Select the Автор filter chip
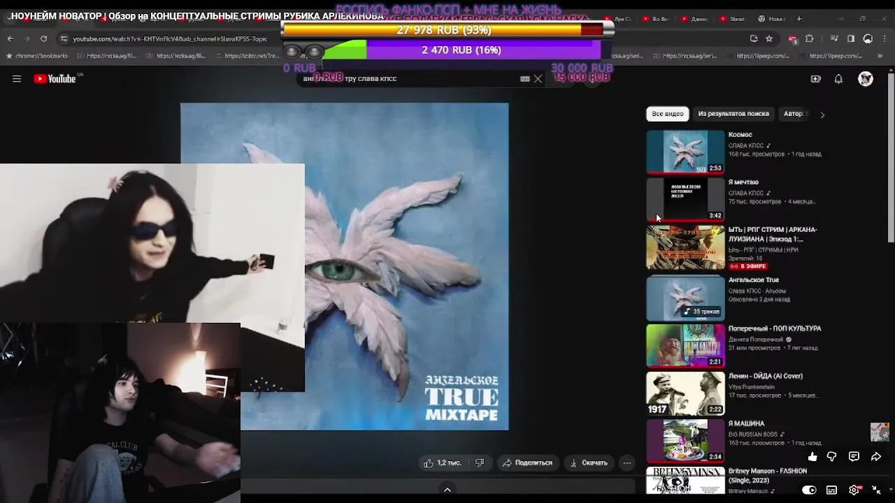This screenshot has width=895, height=503. [796, 114]
